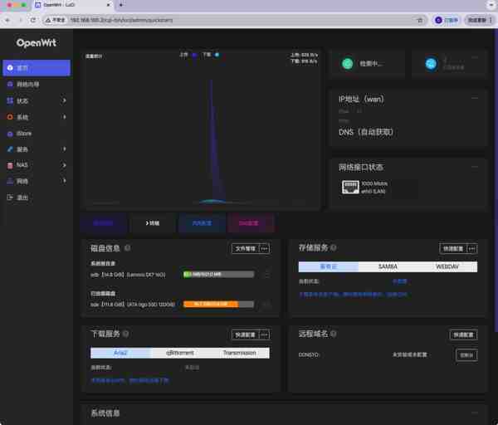498x425 pixels.
Task: Click the NAS icon in sidebar
Action: click(x=10, y=165)
